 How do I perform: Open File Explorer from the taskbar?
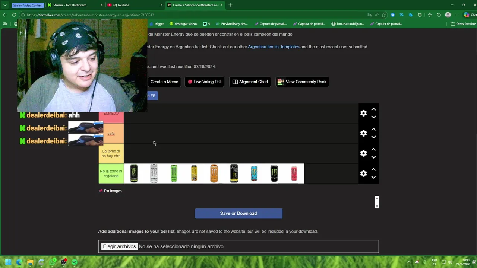coord(30,262)
